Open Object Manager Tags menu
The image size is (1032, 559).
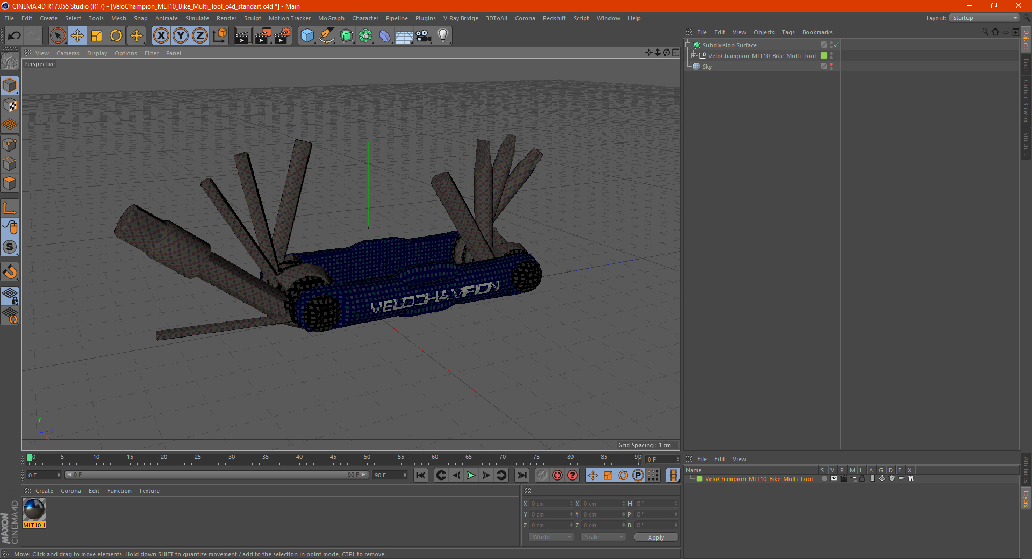point(788,32)
